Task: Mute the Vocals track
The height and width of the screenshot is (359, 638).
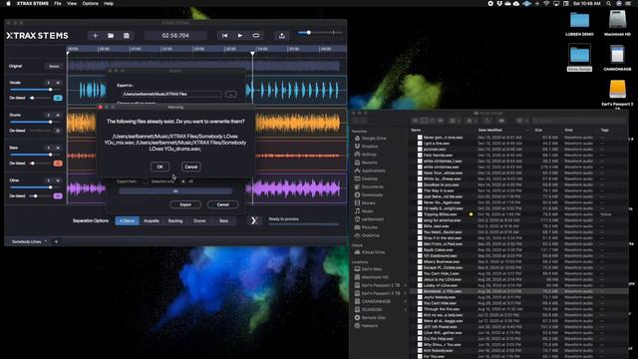Action: click(x=58, y=83)
